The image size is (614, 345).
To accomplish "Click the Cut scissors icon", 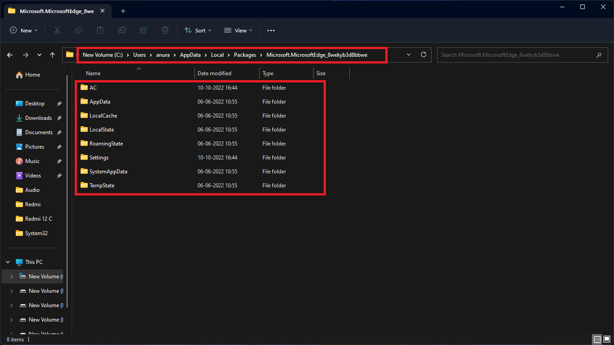I will [57, 30].
